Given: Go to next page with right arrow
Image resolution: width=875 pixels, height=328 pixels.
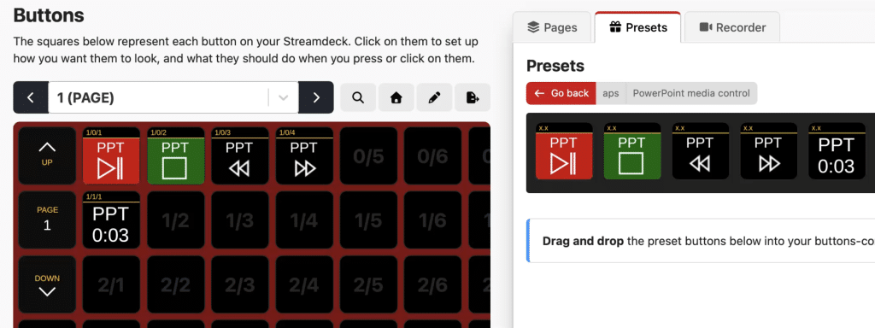Looking at the screenshot, I should 316,97.
